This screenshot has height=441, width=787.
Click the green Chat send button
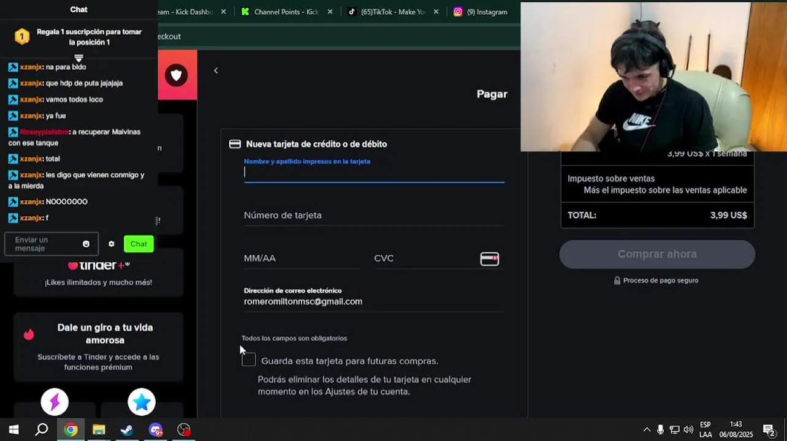coord(139,244)
